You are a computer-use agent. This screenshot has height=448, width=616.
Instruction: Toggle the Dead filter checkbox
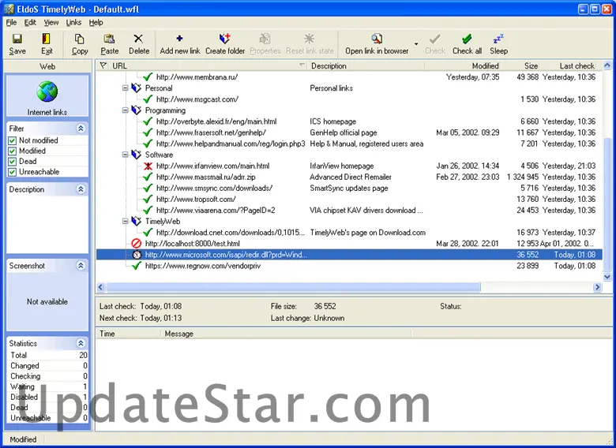coord(12,161)
